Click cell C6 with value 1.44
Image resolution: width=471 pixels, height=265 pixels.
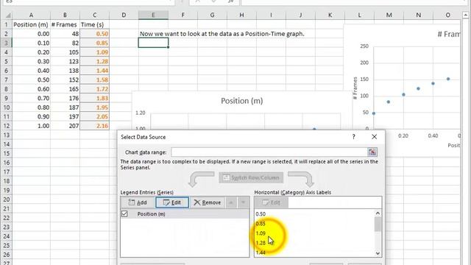click(x=95, y=71)
